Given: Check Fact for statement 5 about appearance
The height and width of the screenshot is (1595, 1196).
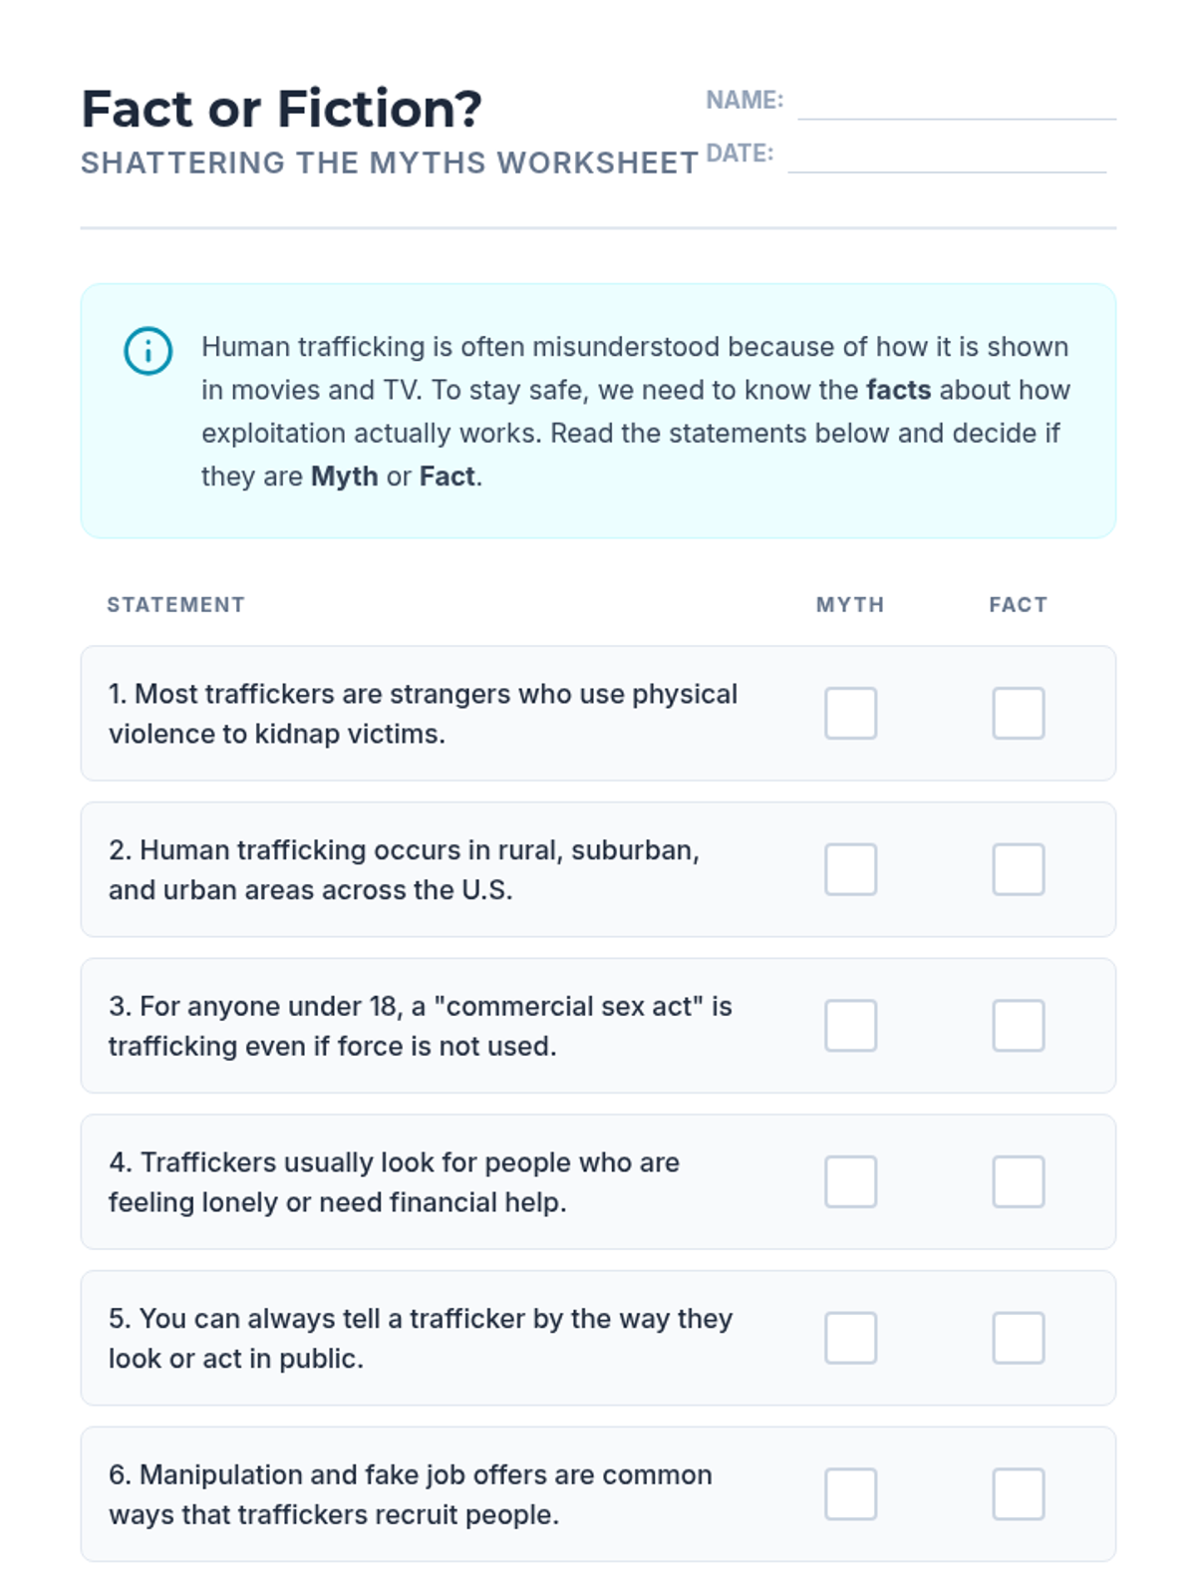Looking at the screenshot, I should tap(1018, 1338).
